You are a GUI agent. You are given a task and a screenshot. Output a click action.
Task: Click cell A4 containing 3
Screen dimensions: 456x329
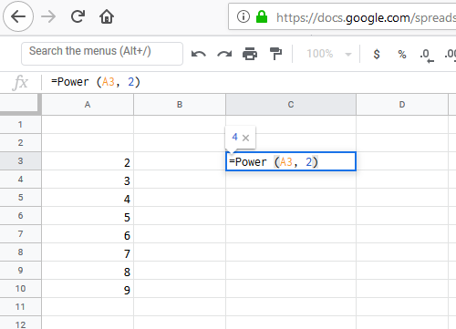click(x=88, y=180)
